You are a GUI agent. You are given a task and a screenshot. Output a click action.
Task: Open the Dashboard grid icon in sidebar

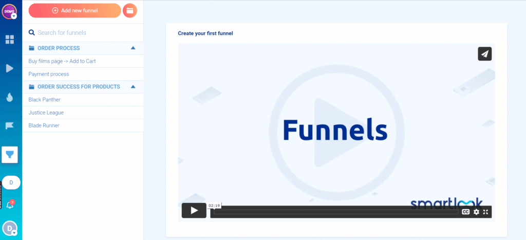[x=10, y=40]
